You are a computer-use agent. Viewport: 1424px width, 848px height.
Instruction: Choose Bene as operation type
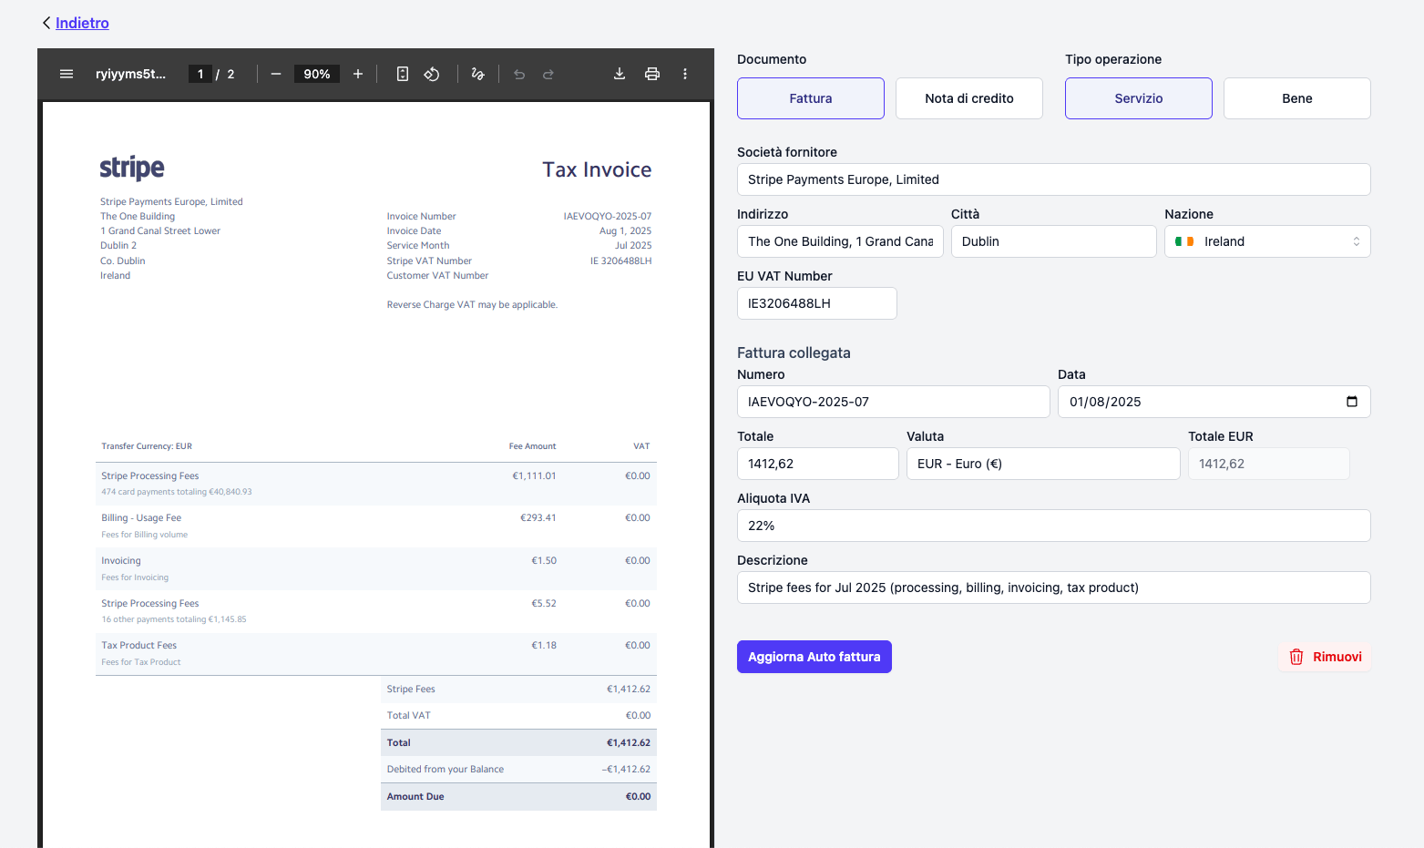[1297, 98]
